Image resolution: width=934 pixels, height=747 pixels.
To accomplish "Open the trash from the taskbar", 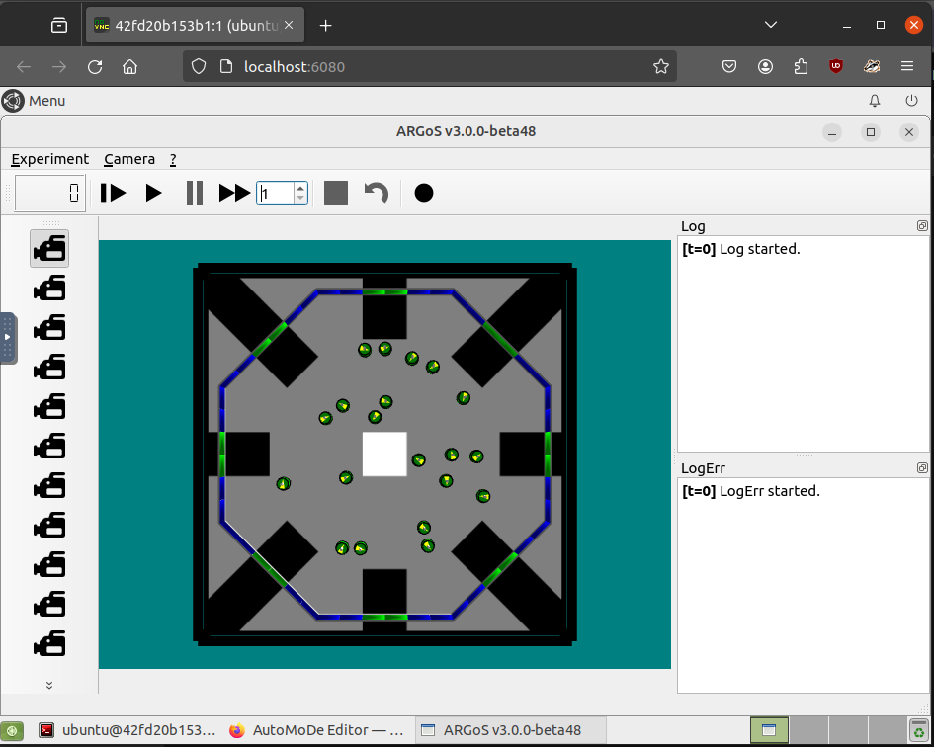I will coord(919,730).
